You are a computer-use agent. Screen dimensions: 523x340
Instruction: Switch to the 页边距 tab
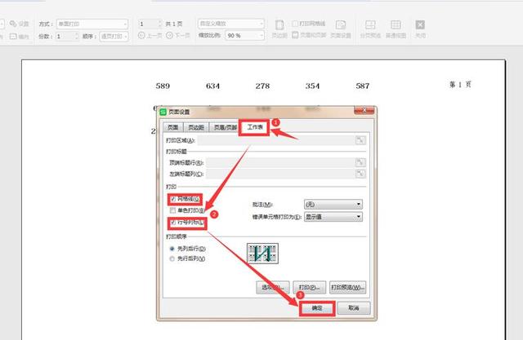coord(196,127)
